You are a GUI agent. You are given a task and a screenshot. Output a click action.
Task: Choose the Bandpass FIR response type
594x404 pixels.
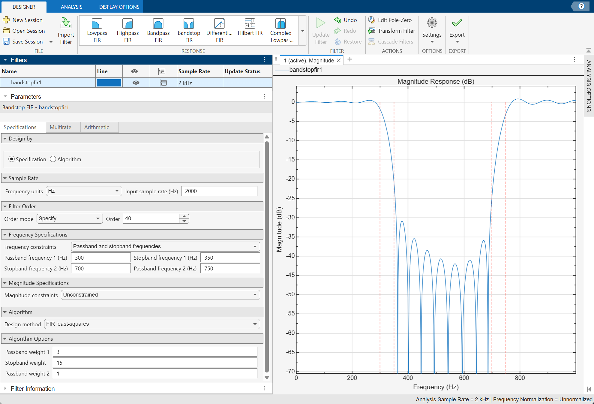click(158, 29)
